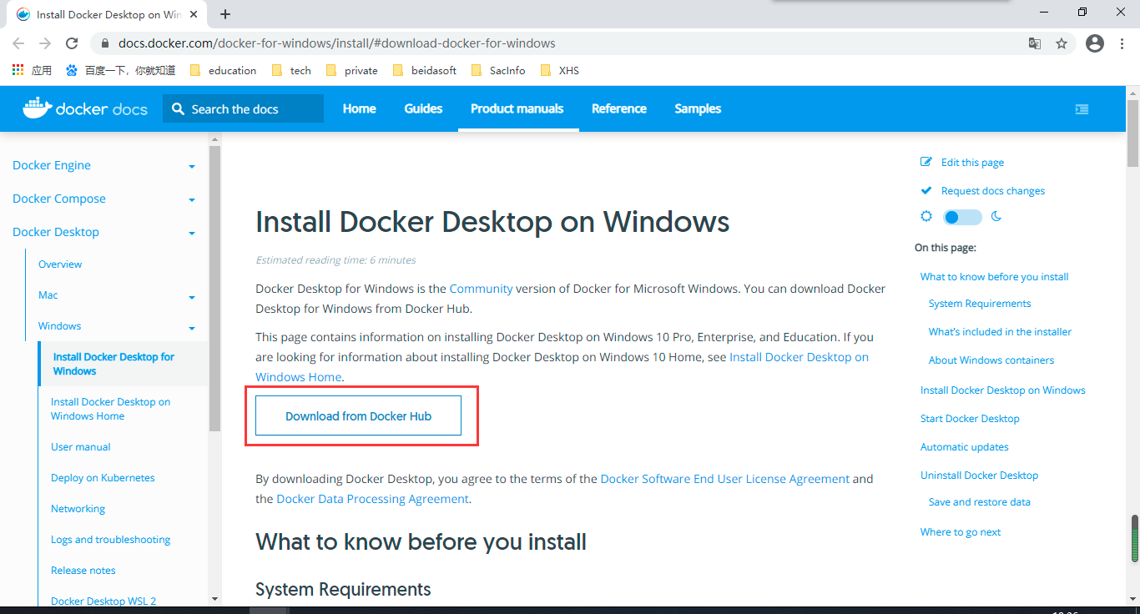
Task: Jump to Start Docker Desktop section
Action: tap(970, 418)
